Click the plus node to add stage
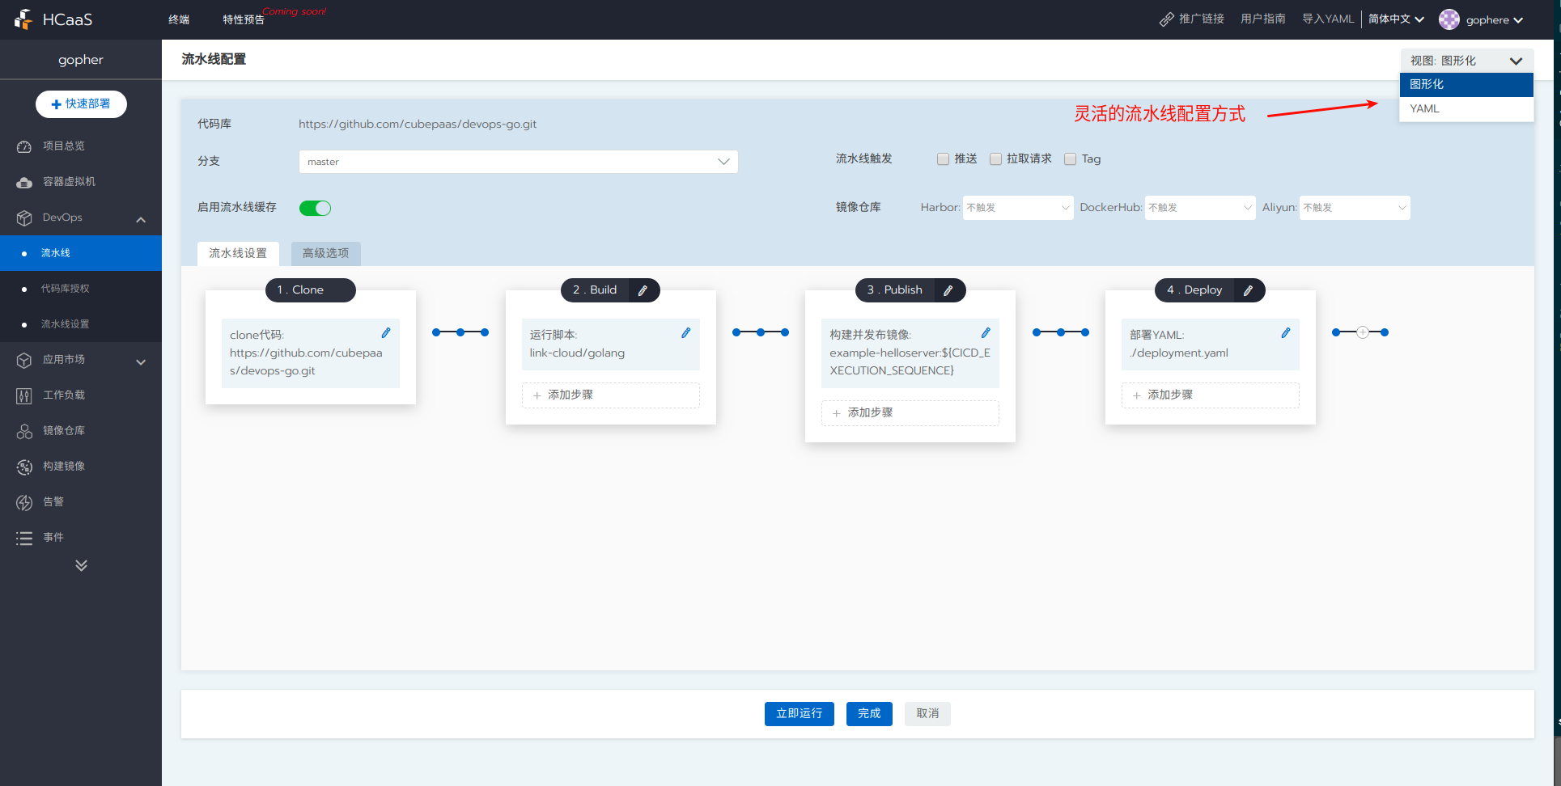1561x786 pixels. (1363, 332)
